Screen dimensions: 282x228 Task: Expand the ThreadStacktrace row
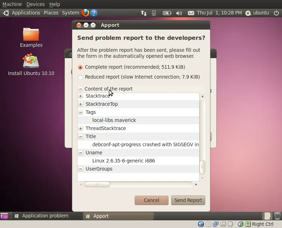coord(81,128)
